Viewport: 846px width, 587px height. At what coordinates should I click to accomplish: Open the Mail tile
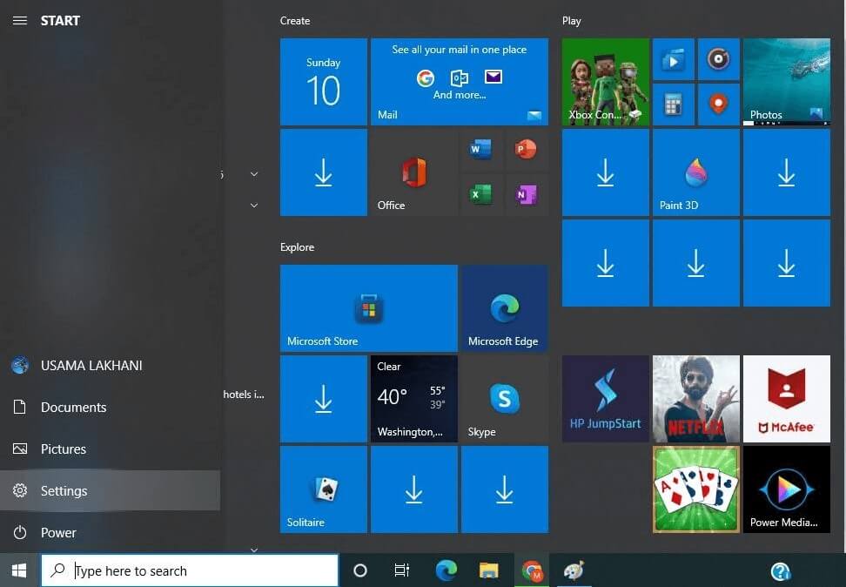pyautogui.click(x=460, y=82)
